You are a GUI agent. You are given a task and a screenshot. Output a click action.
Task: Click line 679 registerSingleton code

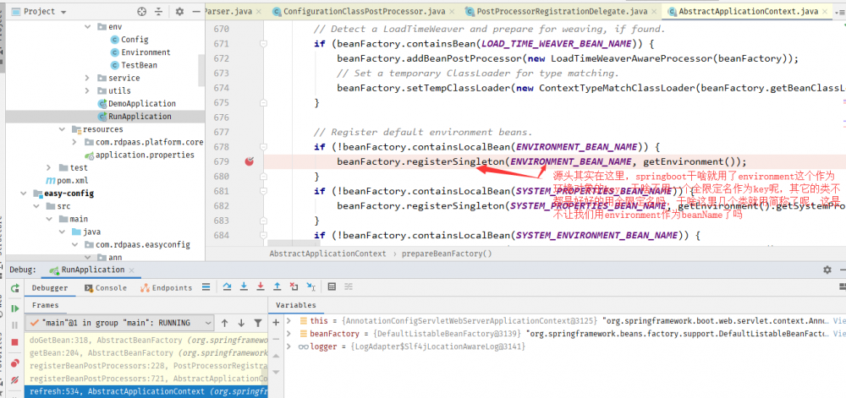[541, 161]
